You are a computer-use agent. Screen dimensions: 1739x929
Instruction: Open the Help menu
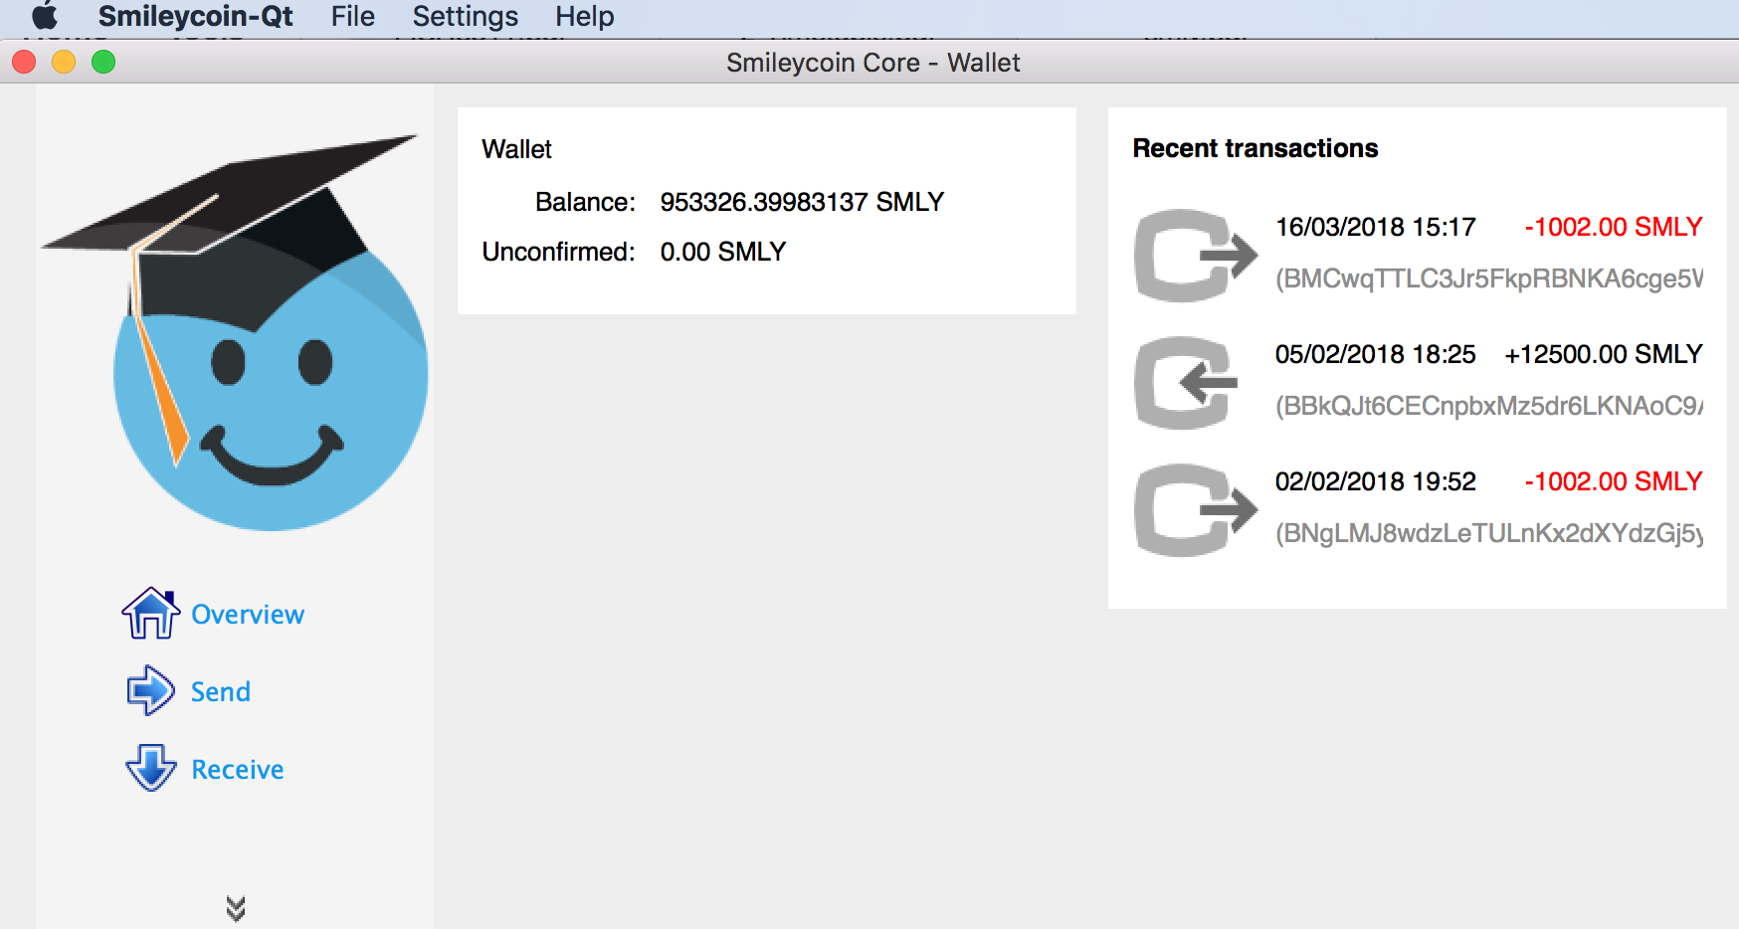[584, 17]
